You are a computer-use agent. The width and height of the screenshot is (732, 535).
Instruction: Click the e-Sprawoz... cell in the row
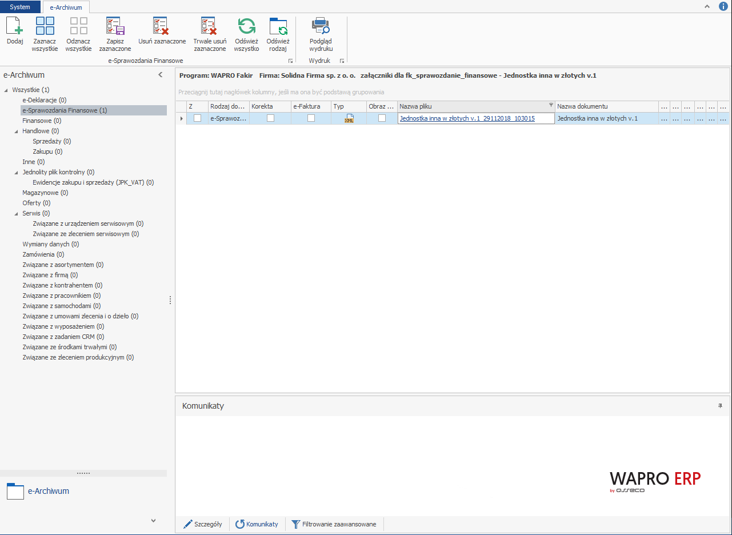[228, 118]
